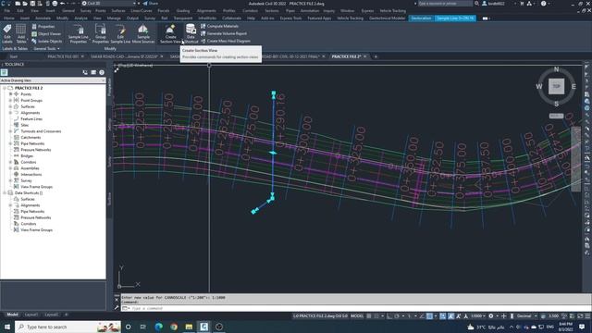Click the Plot printer icon in quick access toolbar
Screen dimensions: 592x333
coord(55,4)
